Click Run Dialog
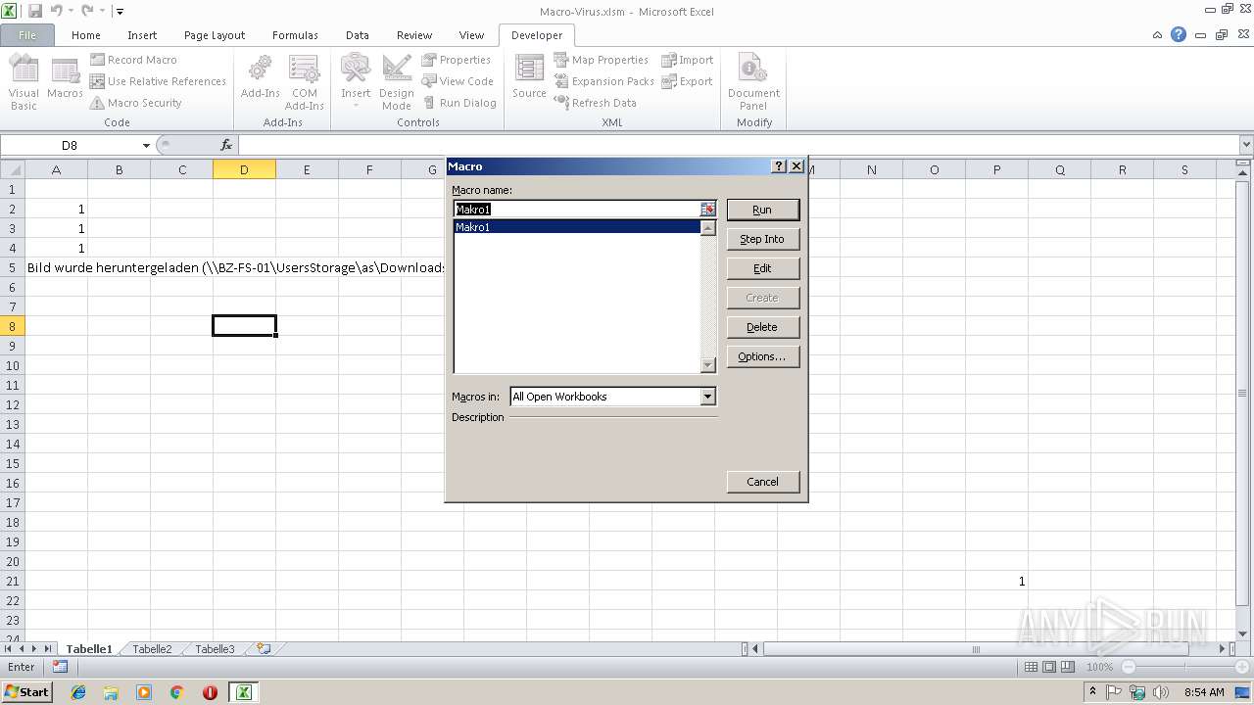 458,103
